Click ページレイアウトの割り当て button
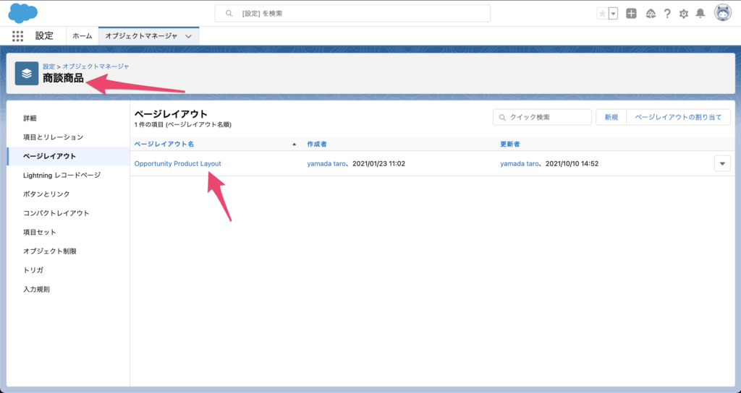Screen dimensions: 741x393 click(678, 117)
